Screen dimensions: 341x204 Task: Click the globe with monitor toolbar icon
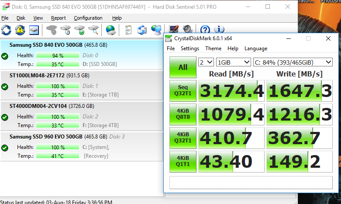156,30
